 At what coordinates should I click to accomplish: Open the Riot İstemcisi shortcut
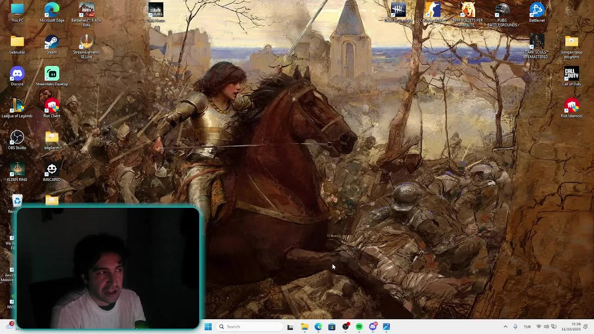[x=572, y=109]
